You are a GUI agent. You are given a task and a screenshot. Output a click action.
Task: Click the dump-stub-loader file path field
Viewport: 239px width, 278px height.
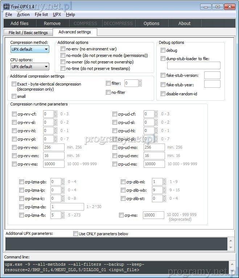tap(194, 66)
